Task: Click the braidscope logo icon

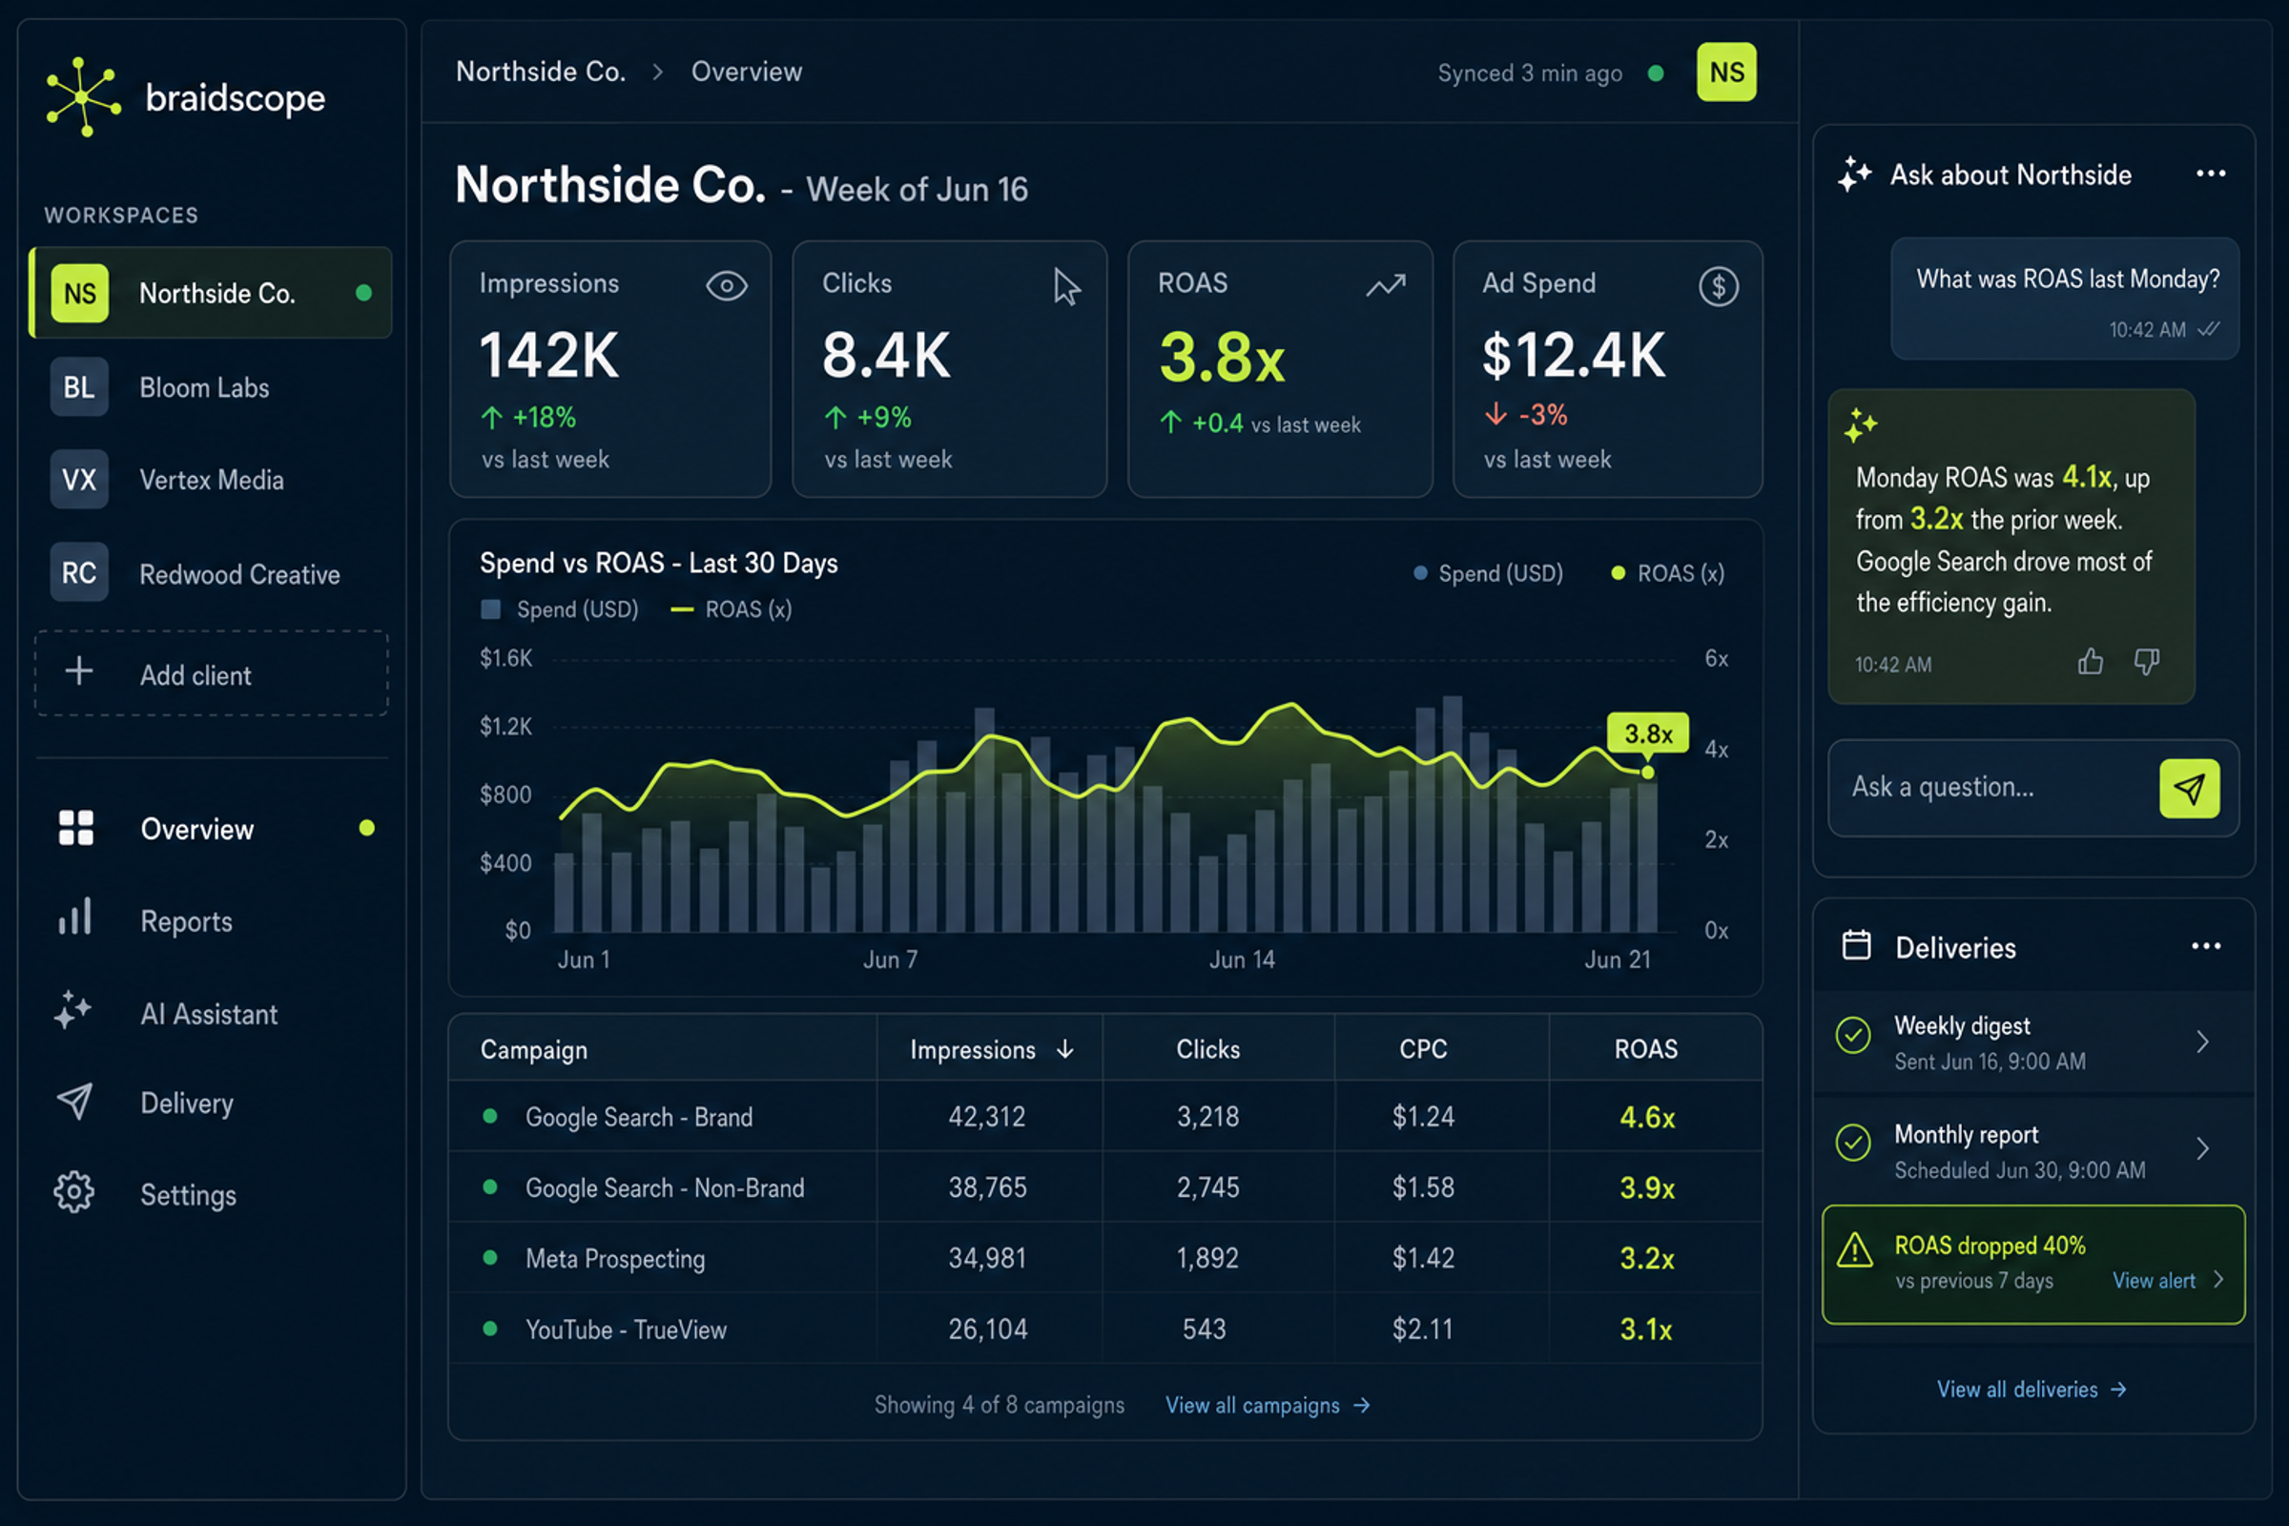Action: [84, 96]
